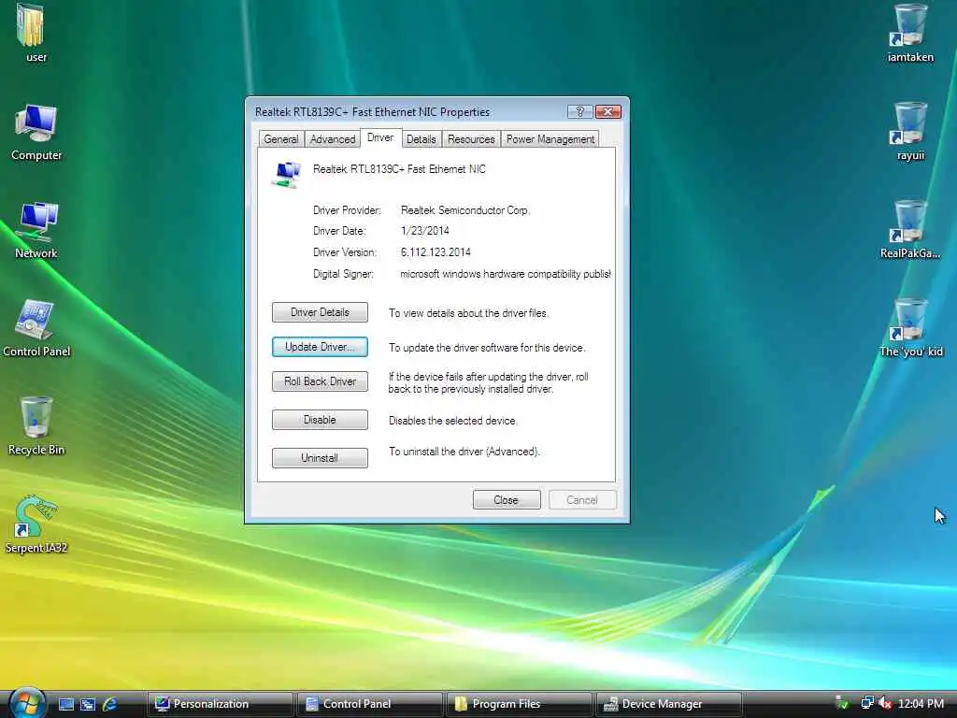Close the Realtek NIC Properties dialog with X
The width and height of the screenshot is (957, 718).
(x=607, y=112)
